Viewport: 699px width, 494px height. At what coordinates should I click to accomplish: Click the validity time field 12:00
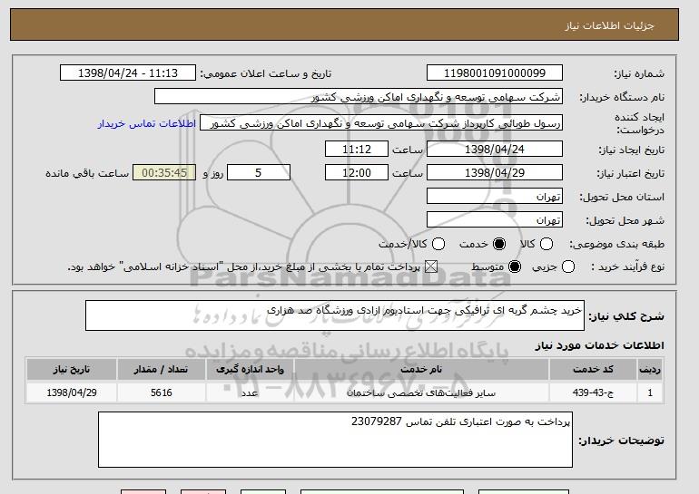(357, 173)
